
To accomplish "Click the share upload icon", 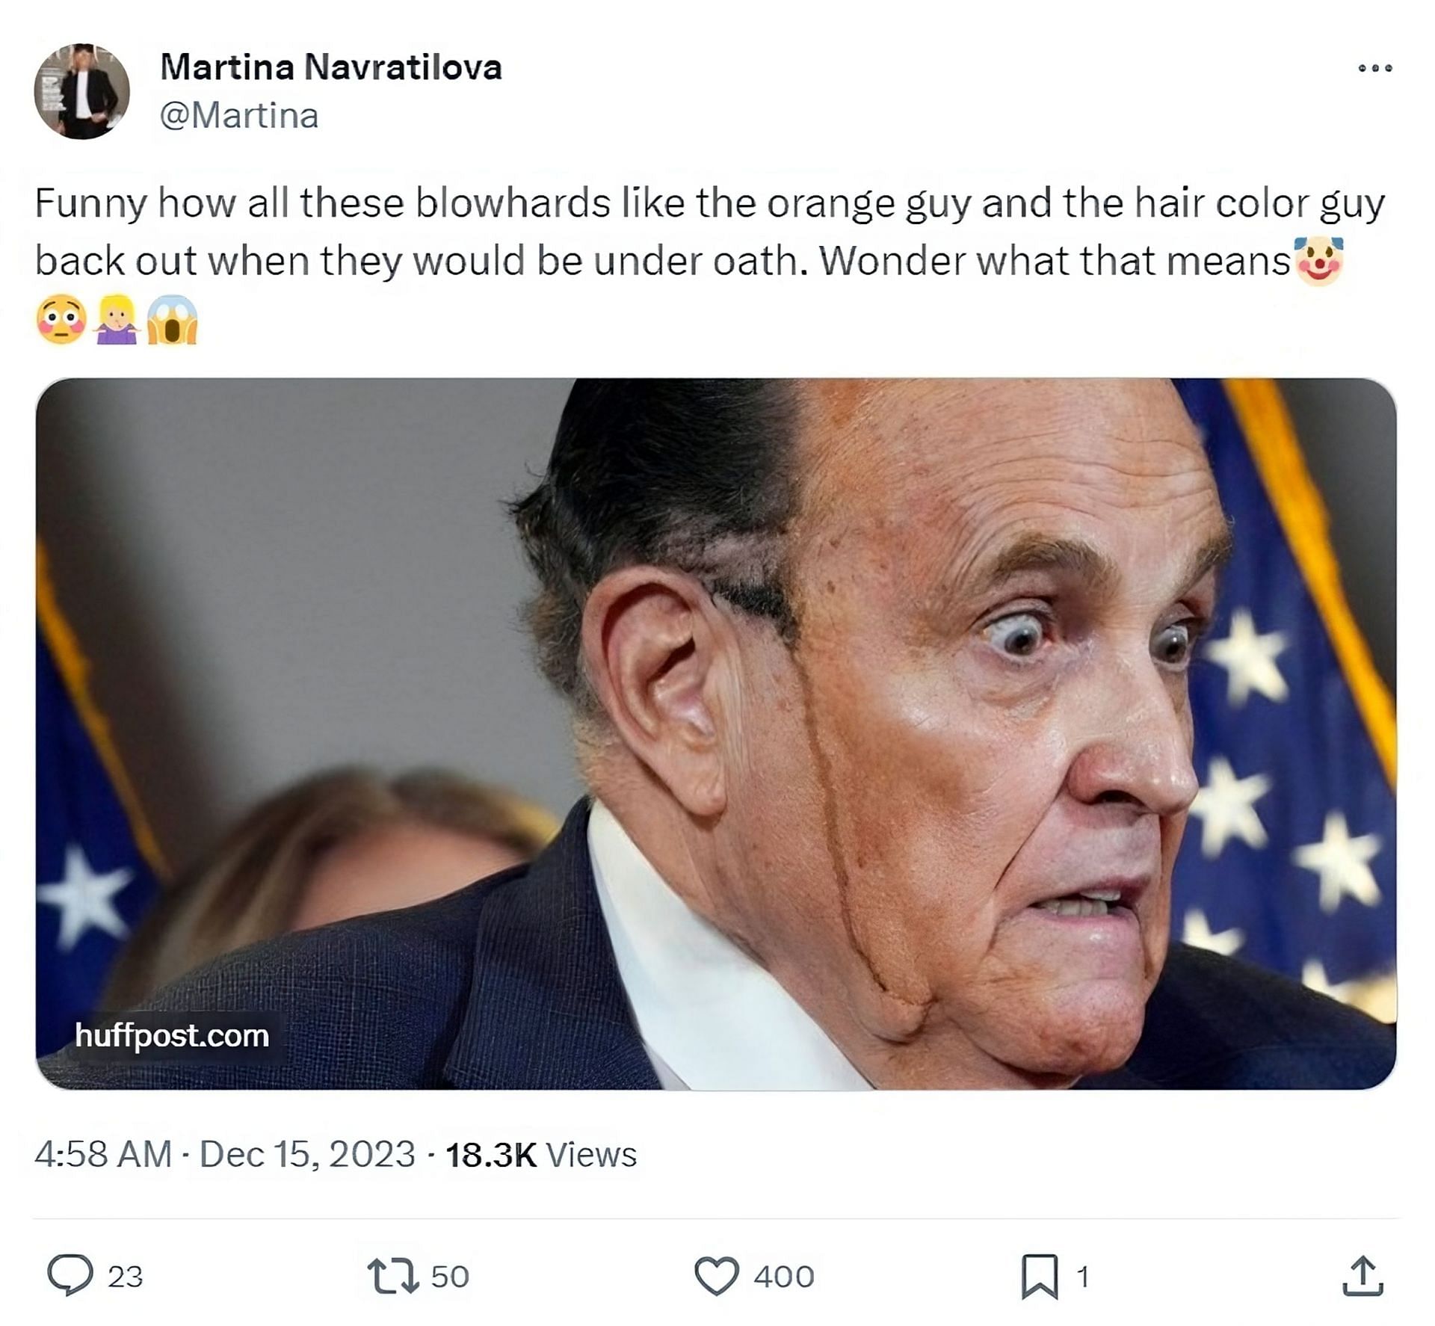I will 1363,1275.
